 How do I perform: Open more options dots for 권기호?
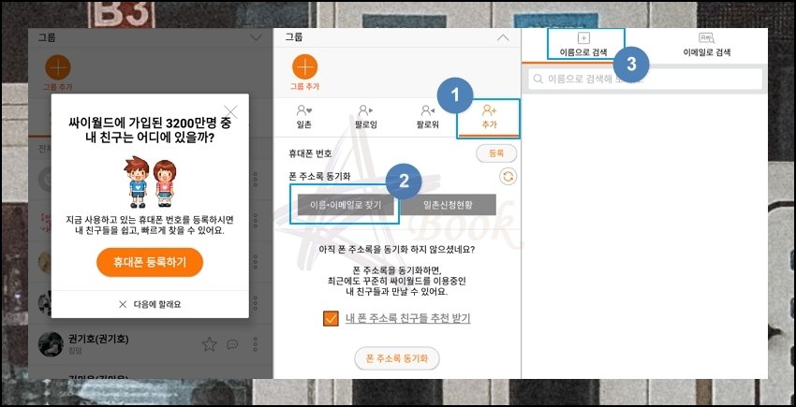point(256,344)
